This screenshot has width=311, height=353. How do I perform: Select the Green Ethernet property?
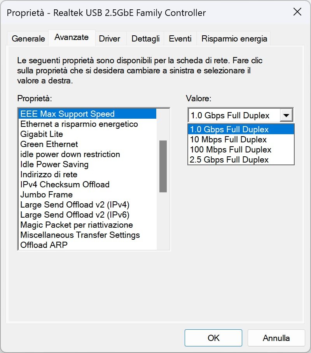[x=87, y=144]
